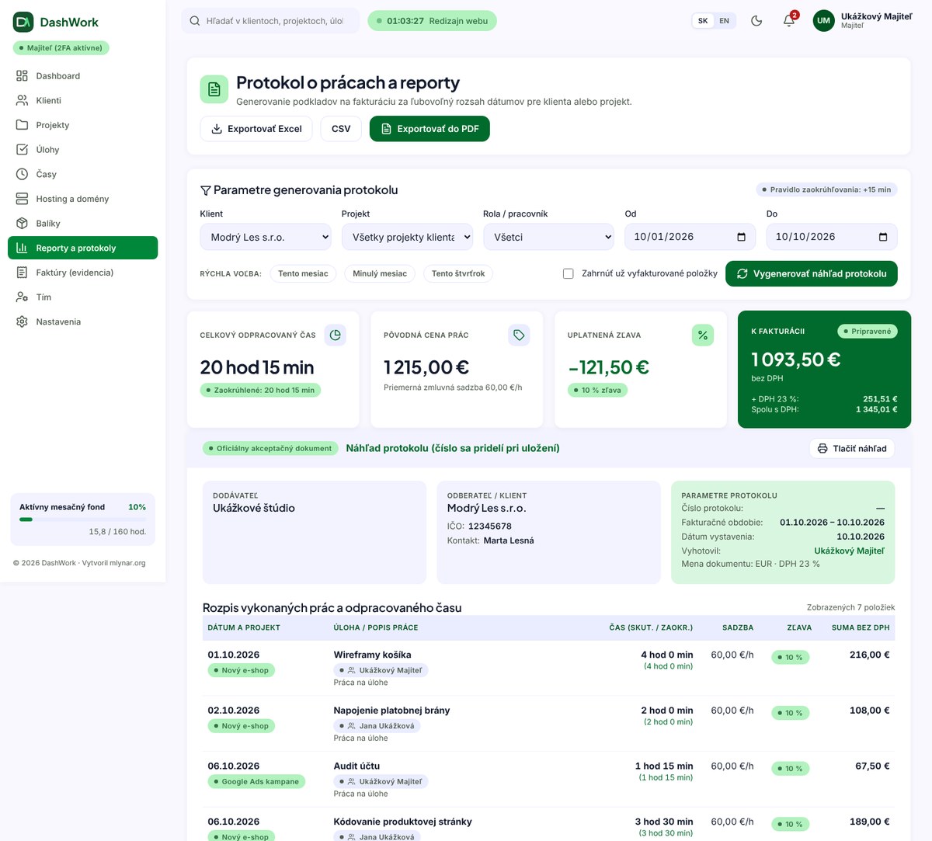The height and width of the screenshot is (841, 932).
Task: Click the Zaokrúhlené: 20 hod 15 min badge
Action: coord(260,390)
